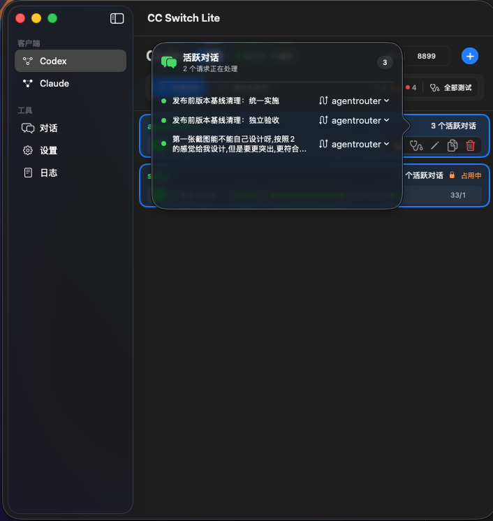Open 设置 settings page
This screenshot has width=493, height=521.
pyautogui.click(x=71, y=151)
